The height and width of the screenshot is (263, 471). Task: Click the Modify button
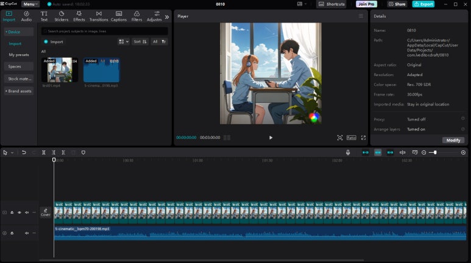tap(453, 140)
